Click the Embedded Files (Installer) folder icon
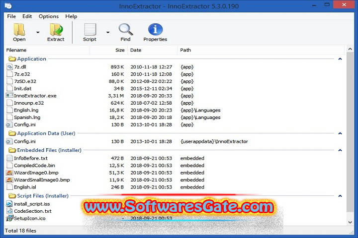358x238 pixels. [12, 150]
